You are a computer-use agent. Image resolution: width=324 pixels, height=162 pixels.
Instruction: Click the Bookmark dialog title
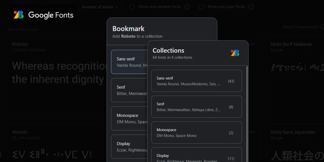(128, 29)
